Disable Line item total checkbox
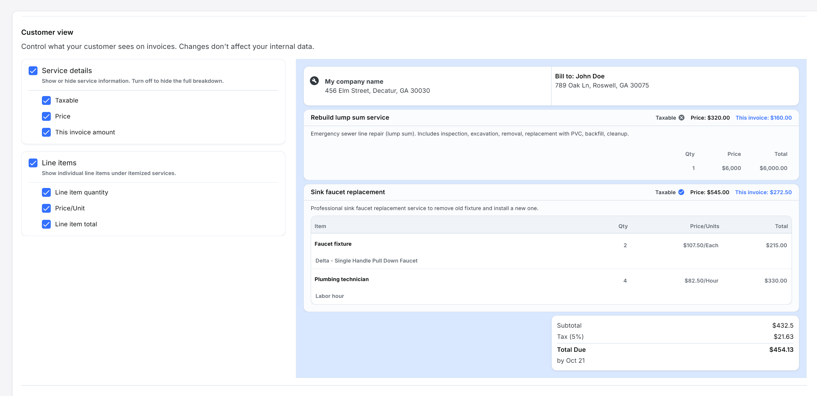 point(46,224)
